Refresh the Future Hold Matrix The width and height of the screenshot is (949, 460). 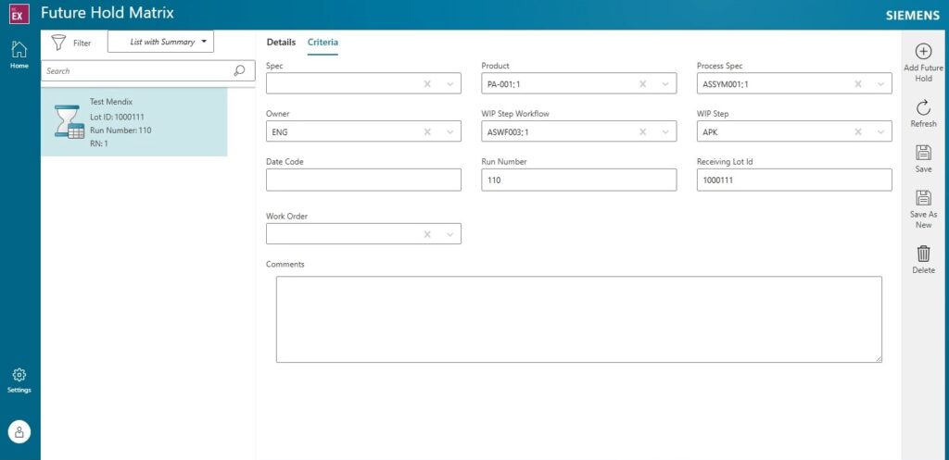923,108
